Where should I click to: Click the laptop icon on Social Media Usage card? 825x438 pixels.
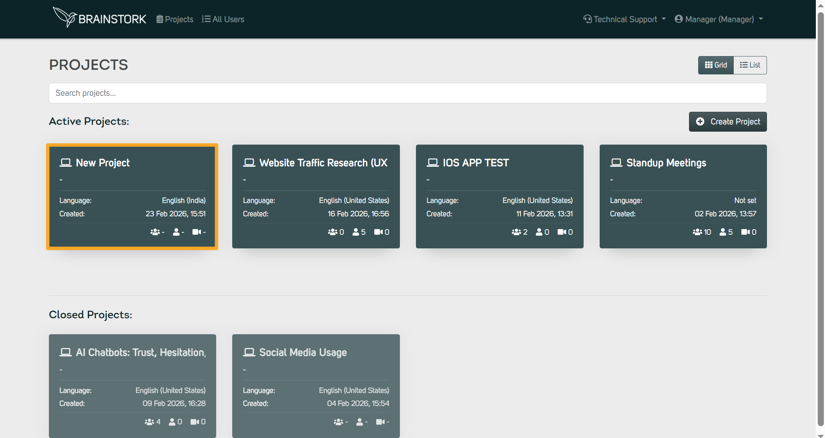pyautogui.click(x=249, y=352)
